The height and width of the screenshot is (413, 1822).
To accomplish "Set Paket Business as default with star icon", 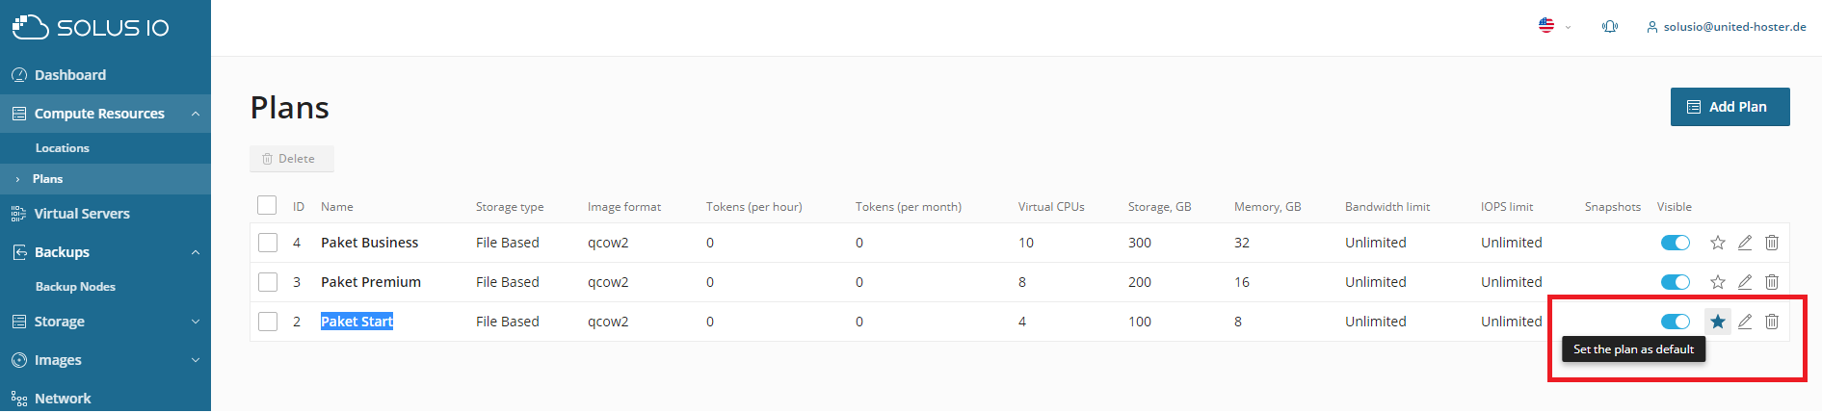I will point(1717,243).
